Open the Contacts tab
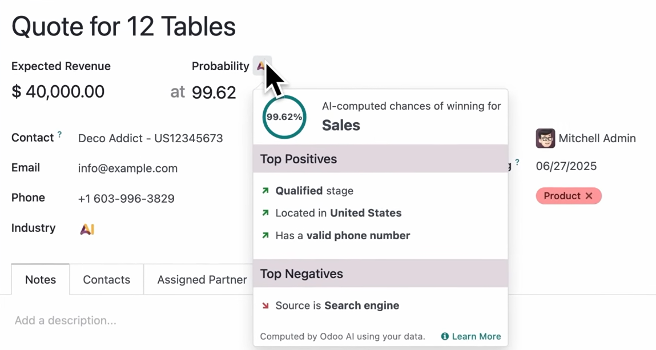656x350 pixels. point(106,280)
